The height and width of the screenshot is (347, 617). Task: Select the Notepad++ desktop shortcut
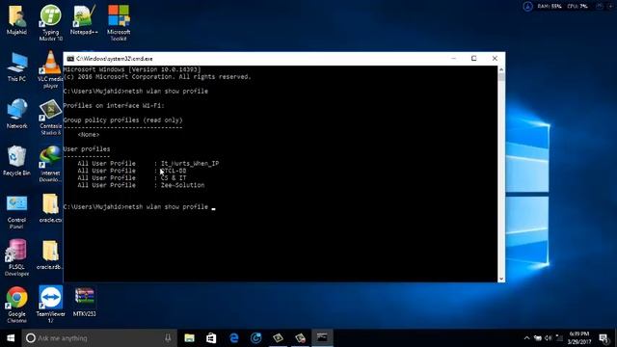coord(84,20)
